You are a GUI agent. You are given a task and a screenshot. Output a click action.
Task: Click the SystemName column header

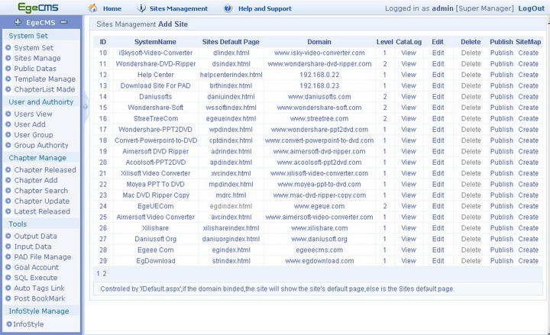pos(155,42)
